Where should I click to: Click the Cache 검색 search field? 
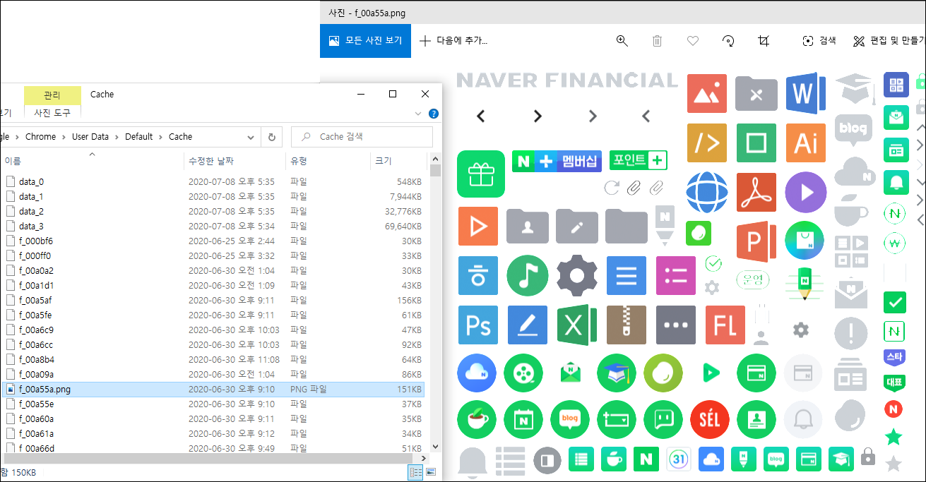click(362, 137)
